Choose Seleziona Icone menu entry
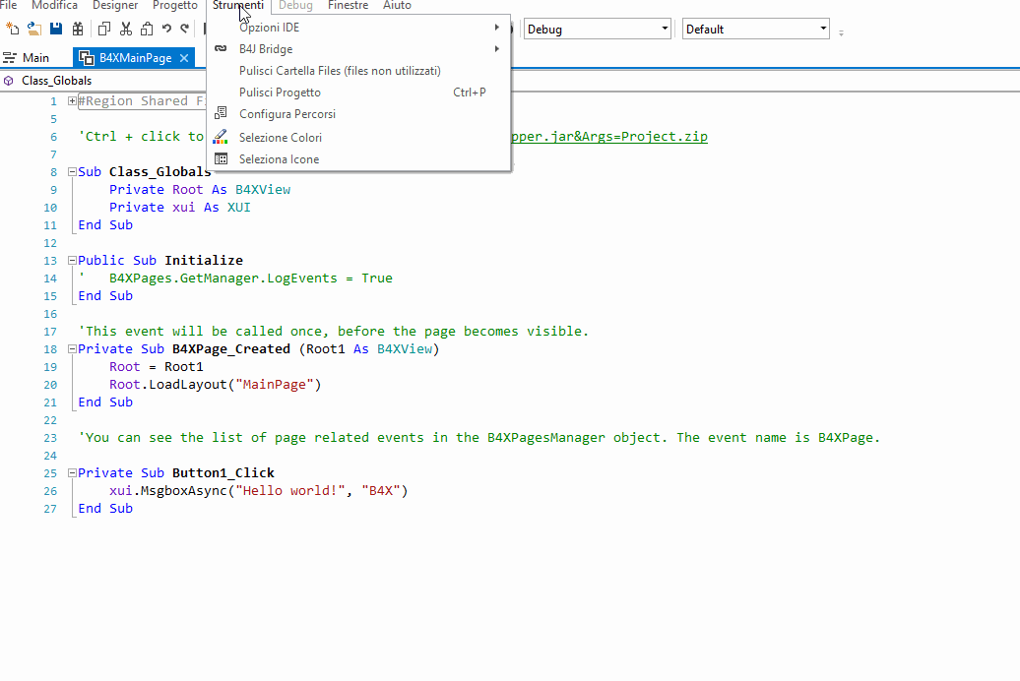 [358, 158]
